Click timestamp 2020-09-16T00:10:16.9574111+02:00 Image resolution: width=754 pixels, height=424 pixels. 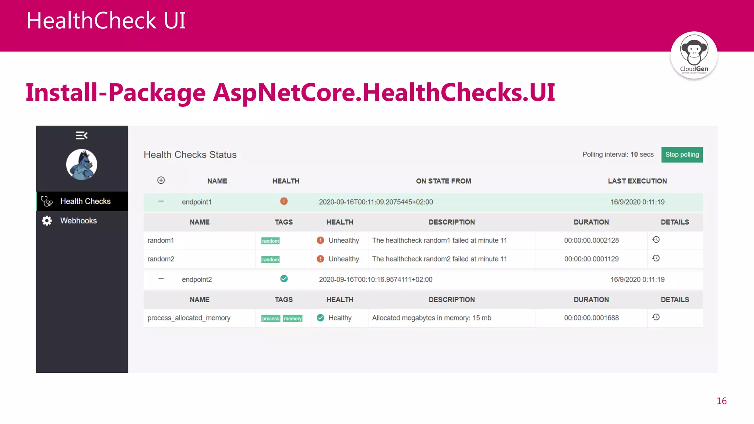[376, 280]
